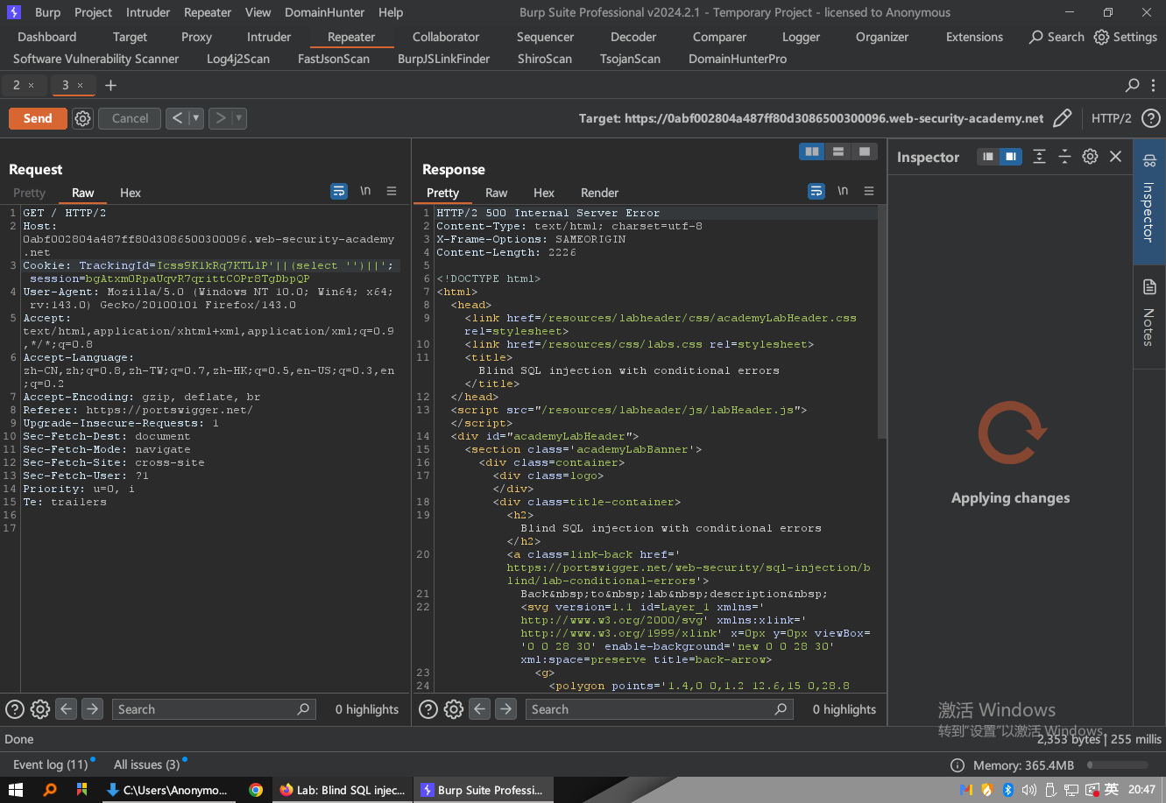Click the request search input field
This screenshot has height=803, width=1166.
214,709
